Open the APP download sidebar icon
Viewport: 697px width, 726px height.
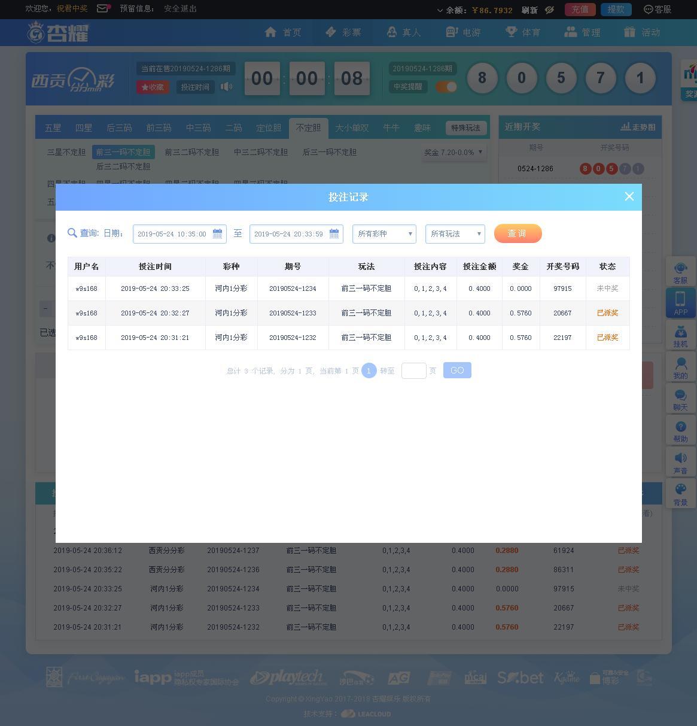(681, 303)
